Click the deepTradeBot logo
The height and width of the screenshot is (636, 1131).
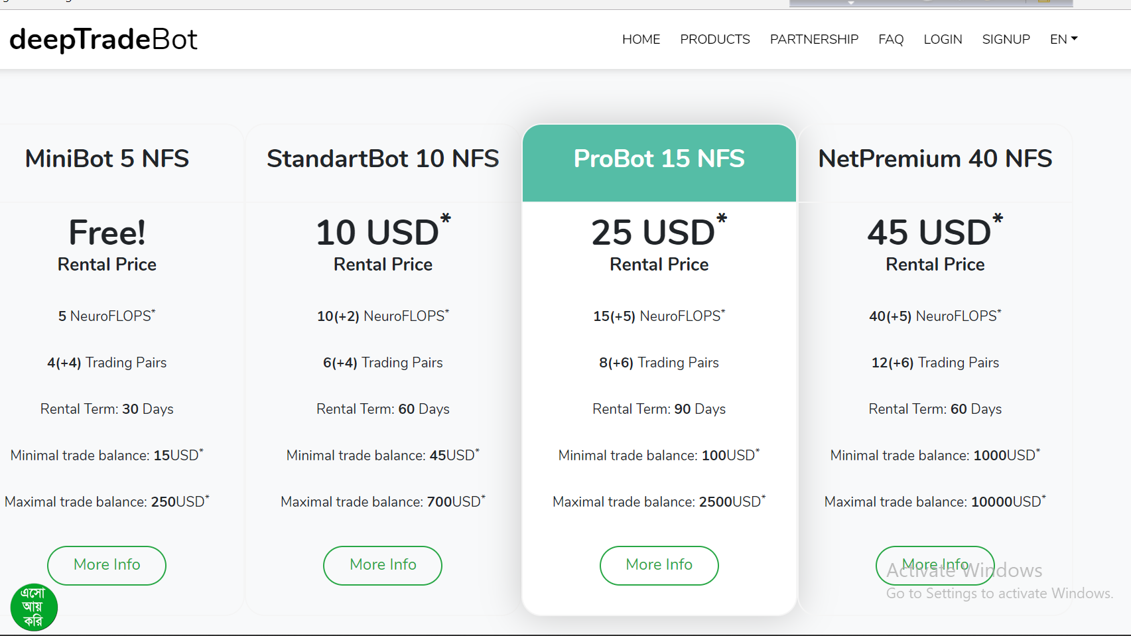103,40
